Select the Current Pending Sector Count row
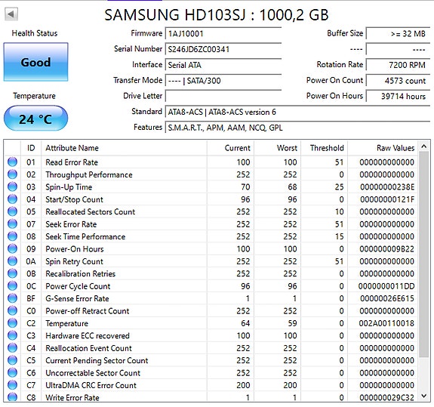The height and width of the screenshot is (407, 434). (211, 360)
